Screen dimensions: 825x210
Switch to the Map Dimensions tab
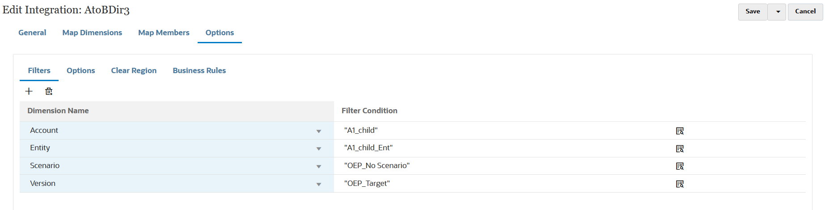(92, 33)
